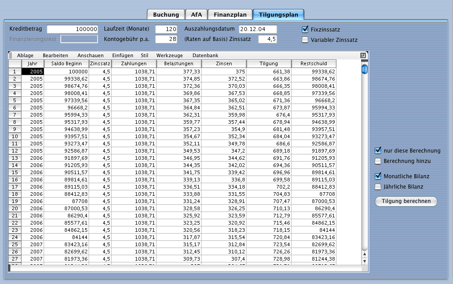Select the Auszahlungsdatum date field
Image resolution: width=453 pixels, height=284 pixels.
(258, 29)
